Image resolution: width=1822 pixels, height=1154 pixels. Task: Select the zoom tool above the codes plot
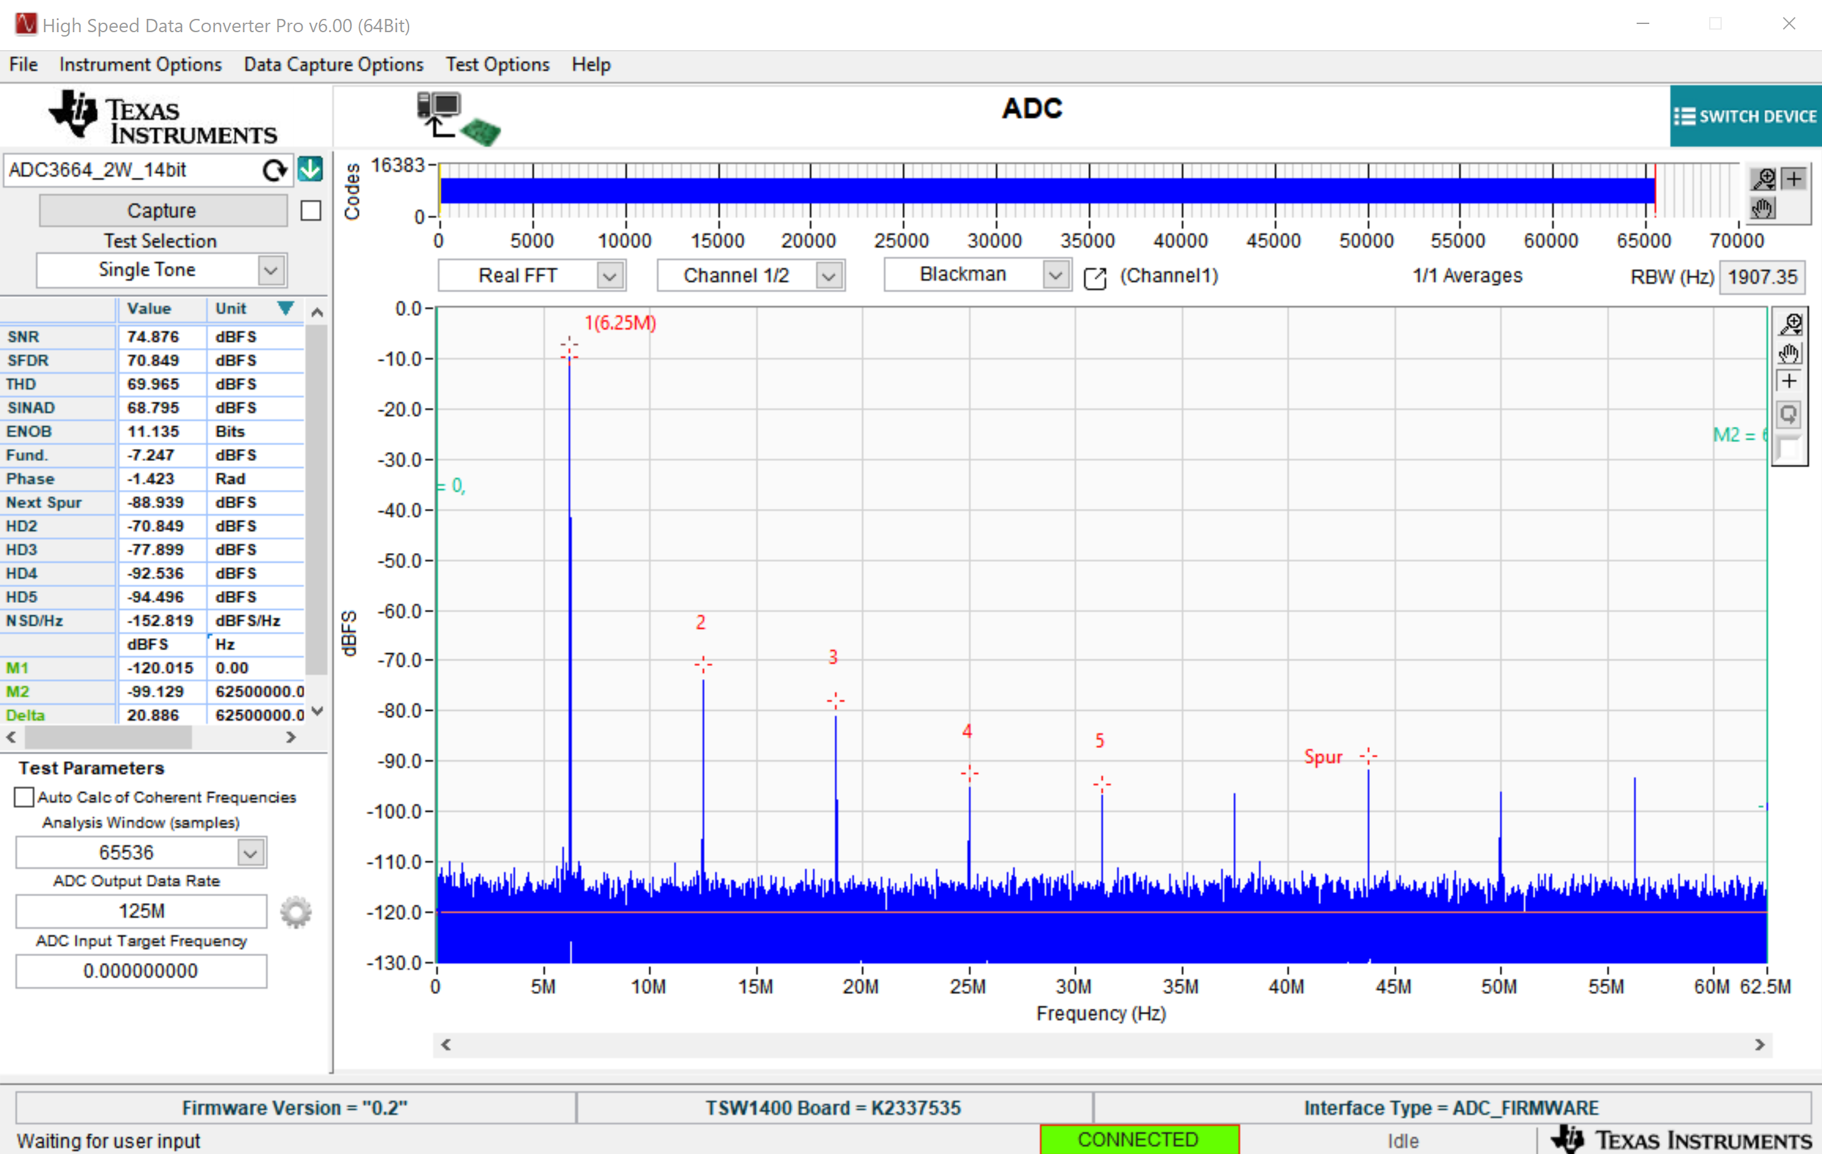coord(1763,179)
